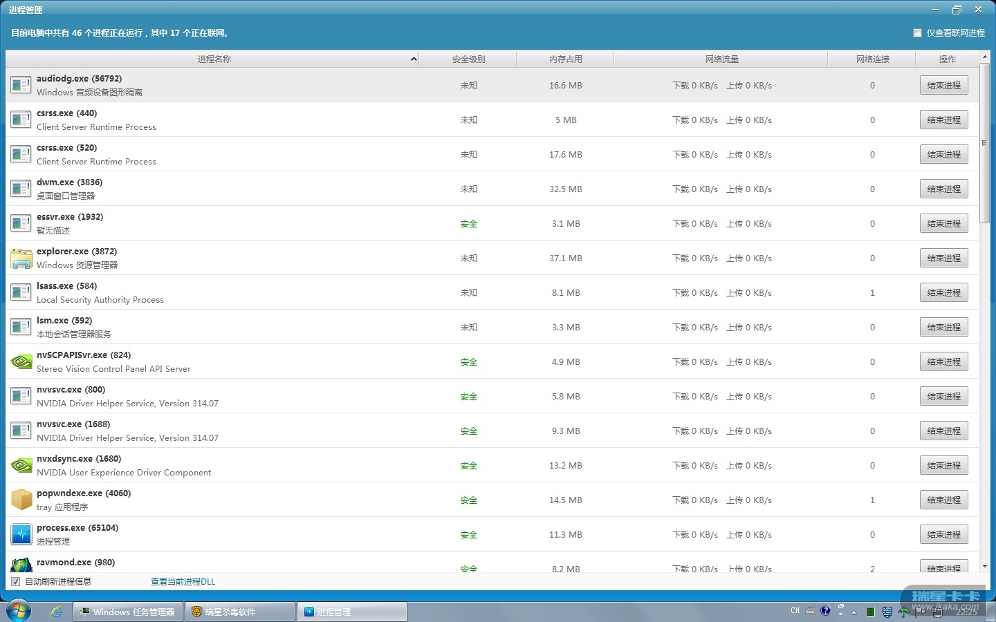End the dwm.exe process
Image resolution: width=996 pixels, height=622 pixels.
coord(944,189)
